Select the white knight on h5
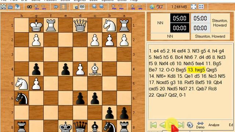 point(22,84)
